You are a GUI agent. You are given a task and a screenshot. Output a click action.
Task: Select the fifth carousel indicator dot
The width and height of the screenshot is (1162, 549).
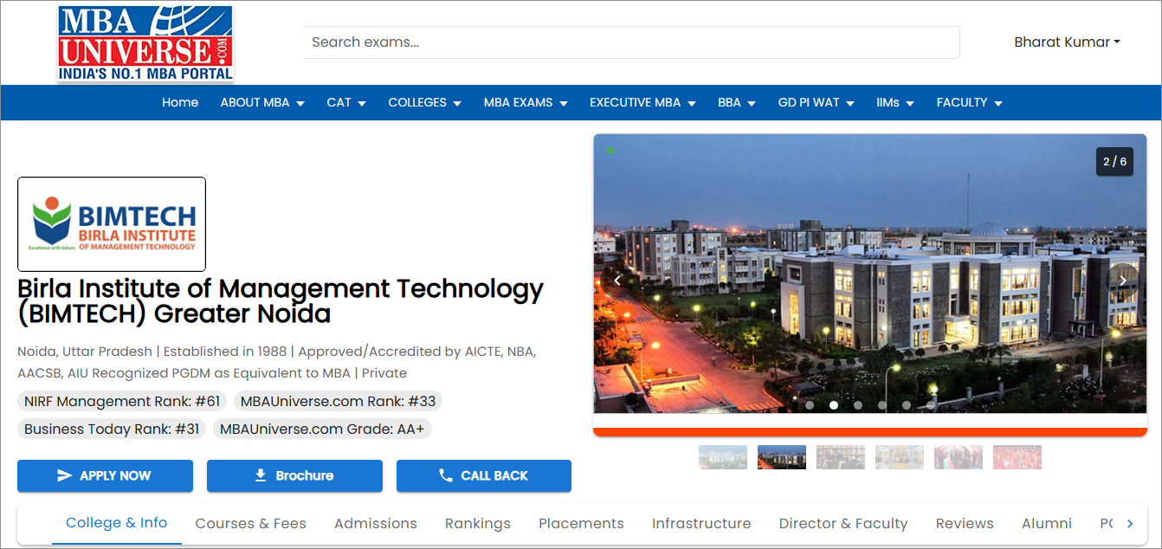click(907, 404)
